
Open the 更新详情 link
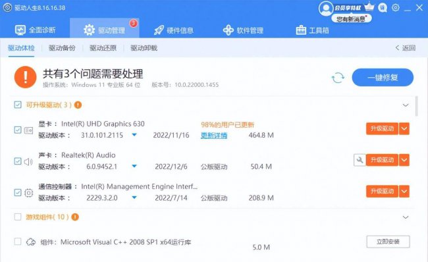(214, 136)
